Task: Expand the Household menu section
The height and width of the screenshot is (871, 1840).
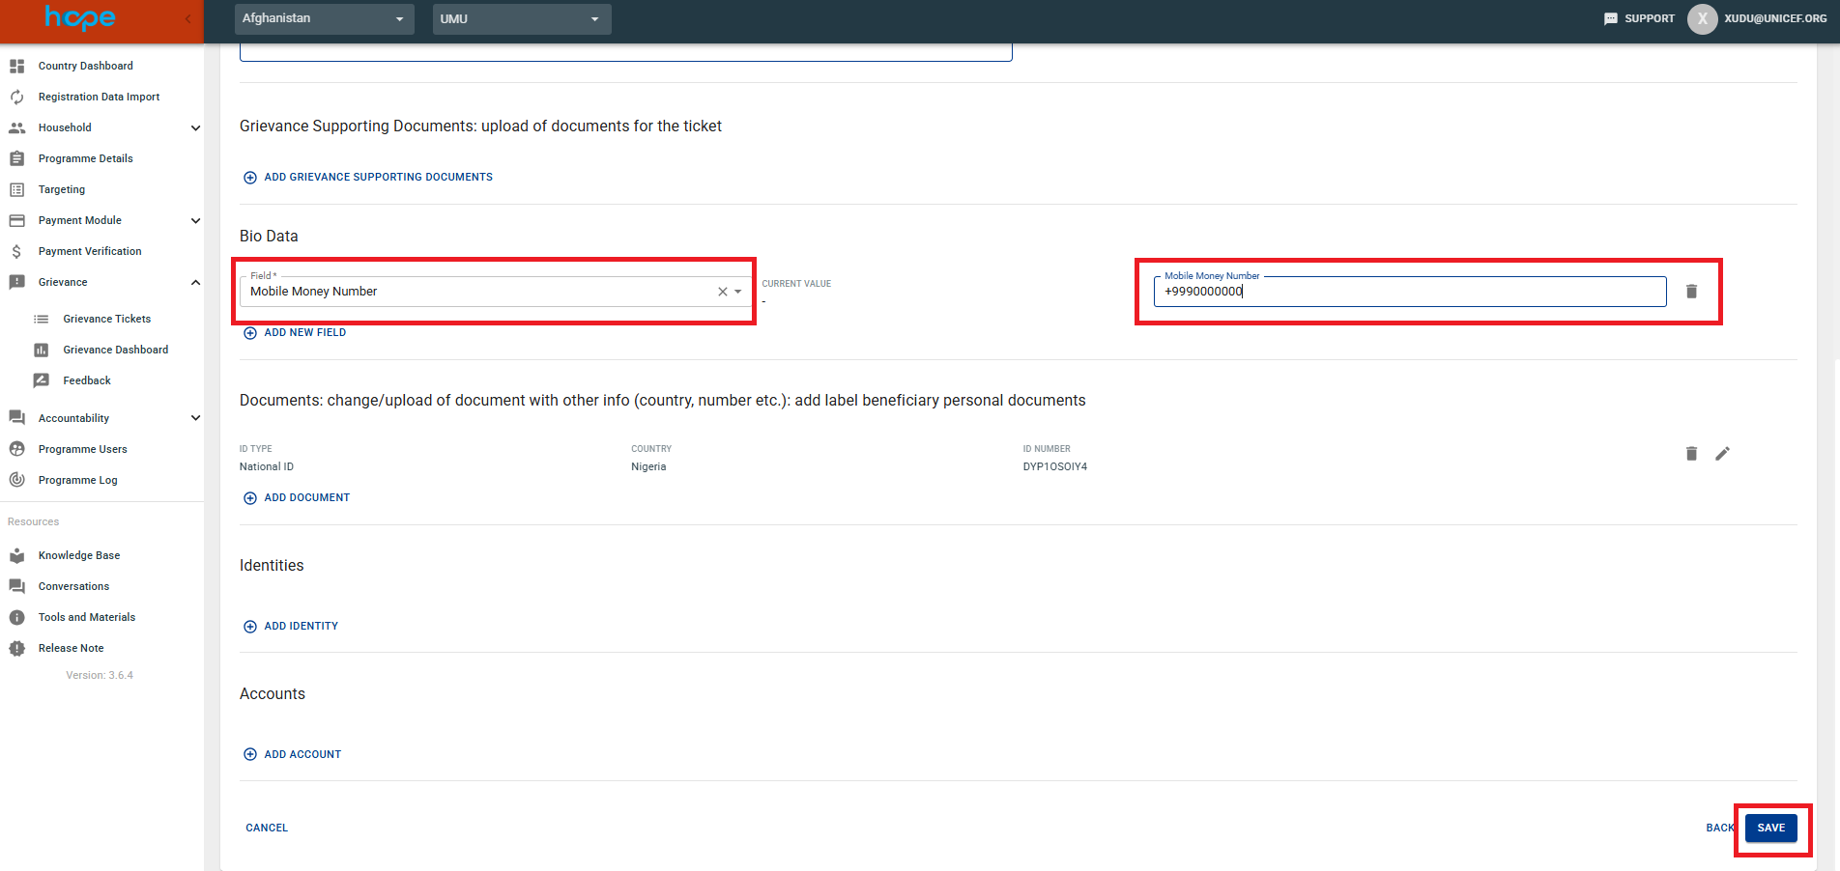Action: (x=195, y=127)
